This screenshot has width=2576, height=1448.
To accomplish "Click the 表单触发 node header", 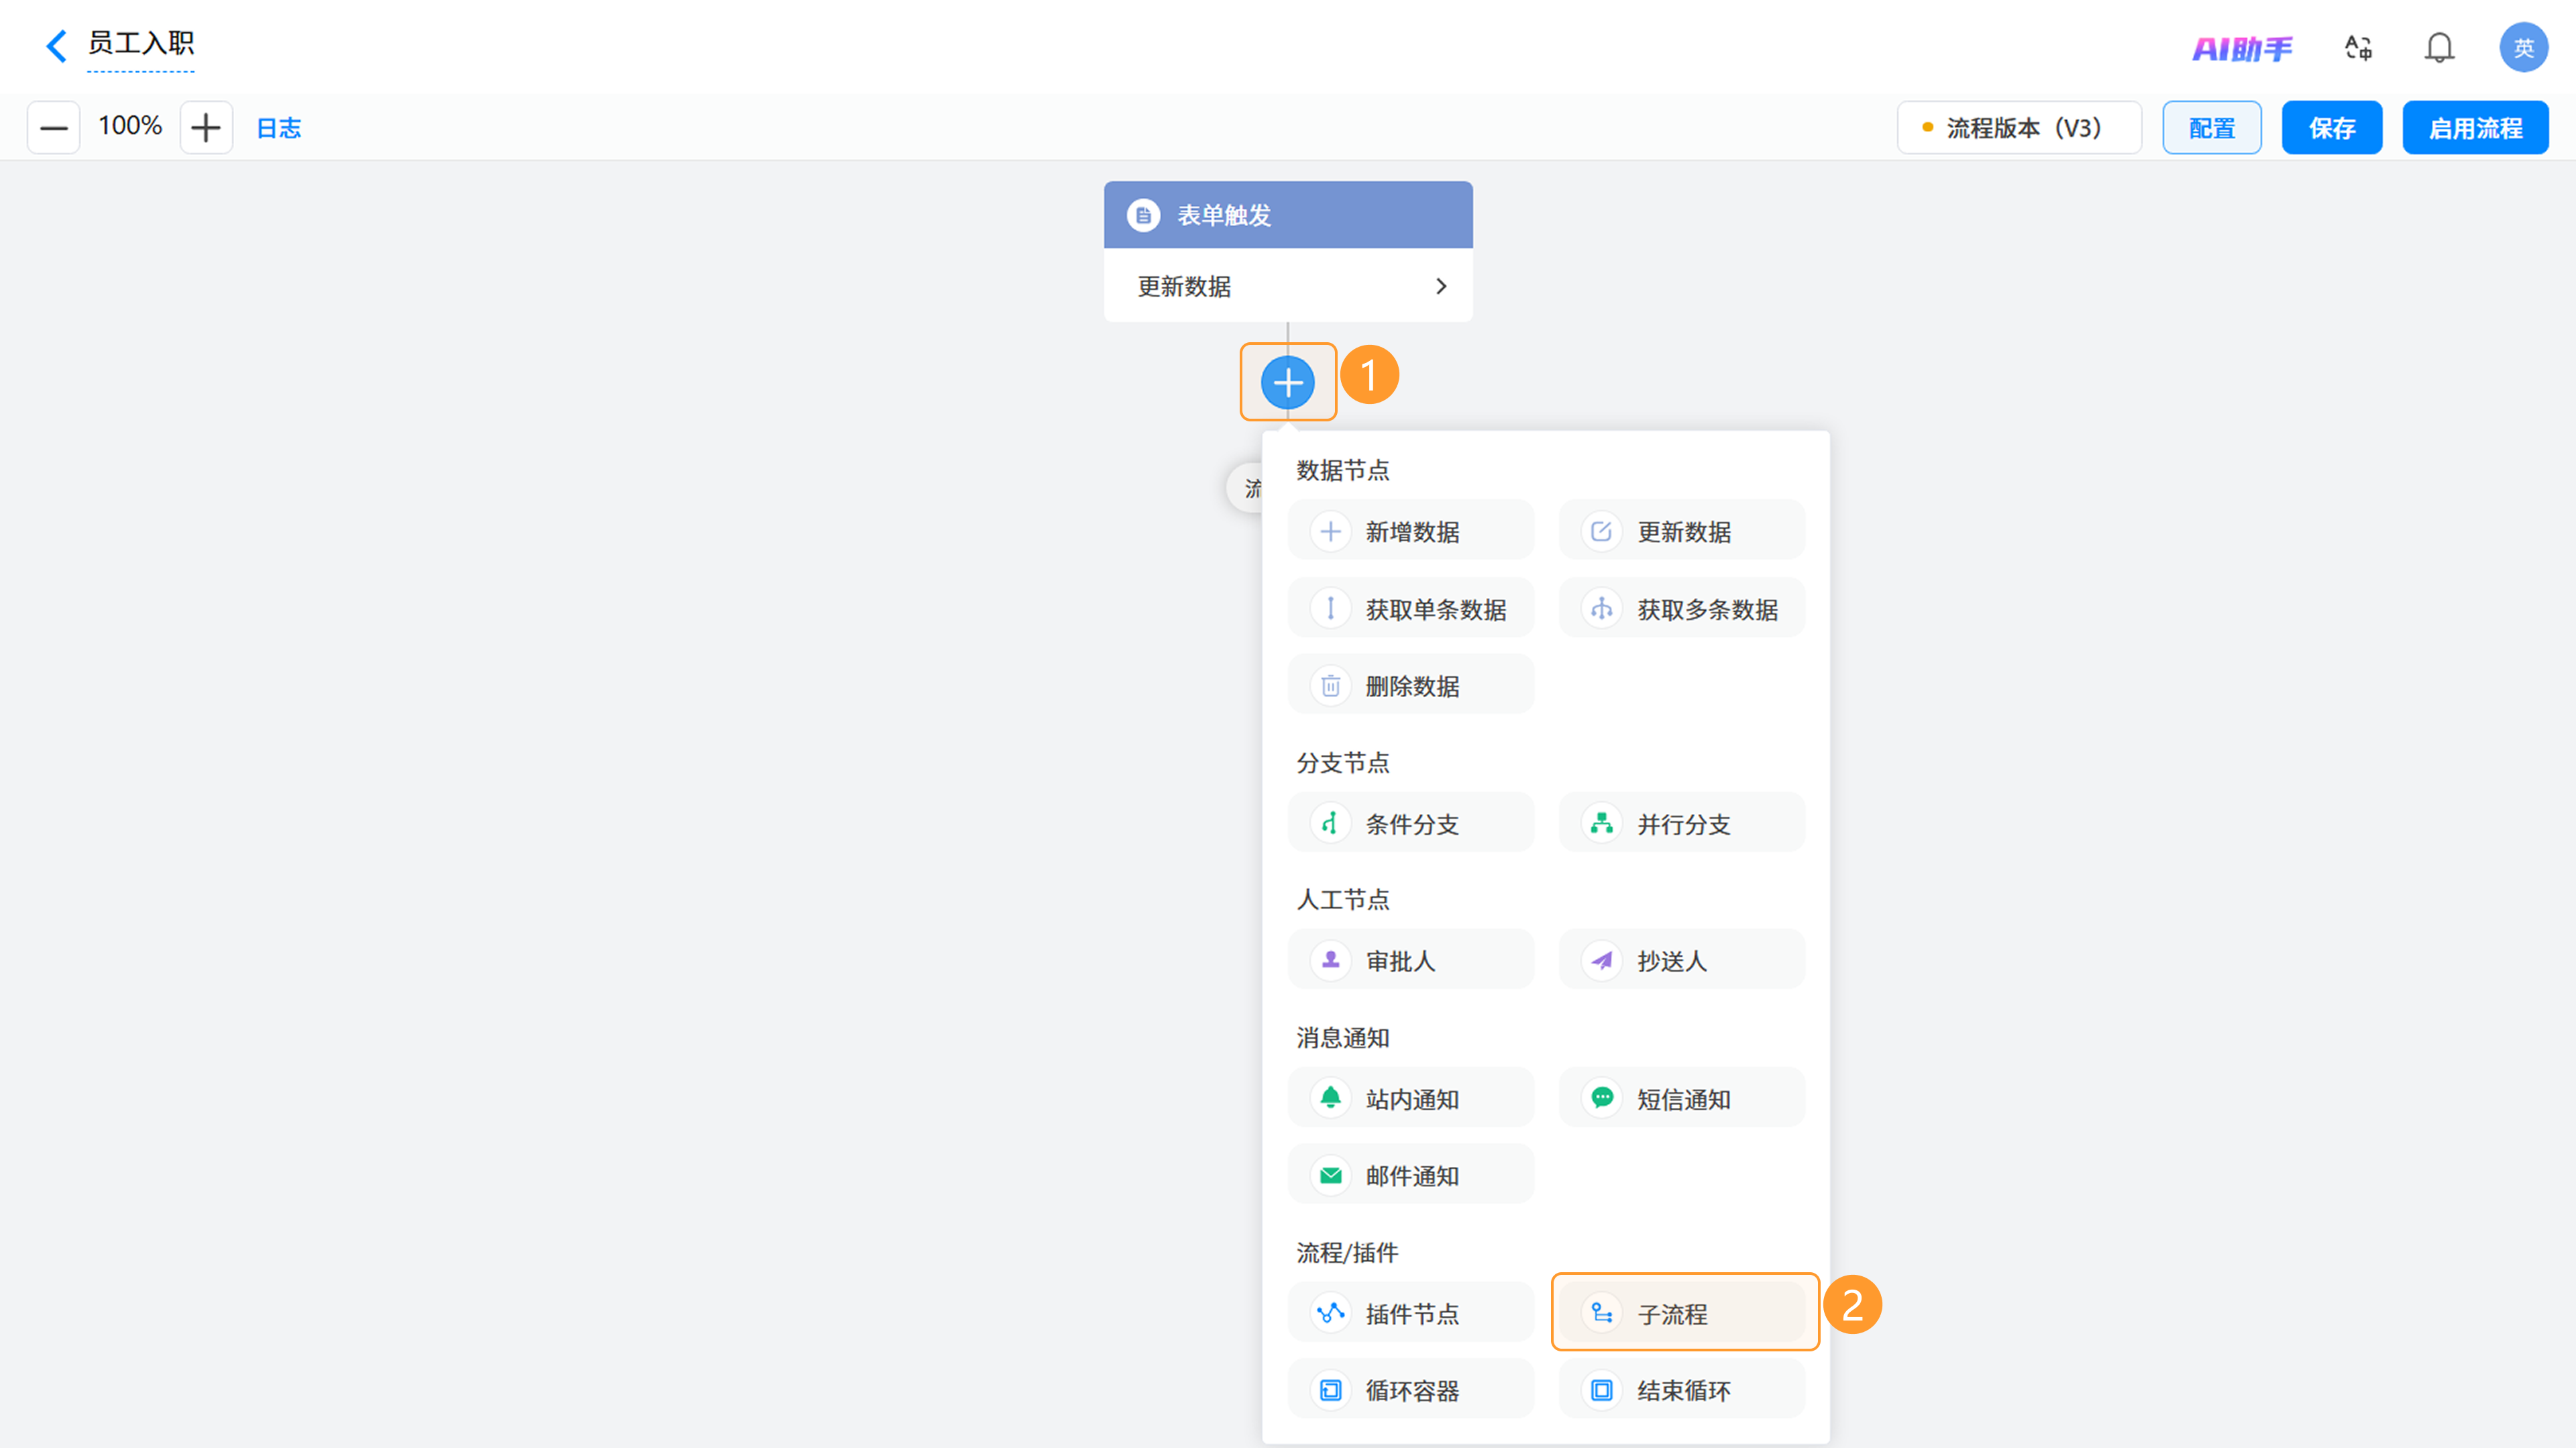I will click(x=1288, y=215).
